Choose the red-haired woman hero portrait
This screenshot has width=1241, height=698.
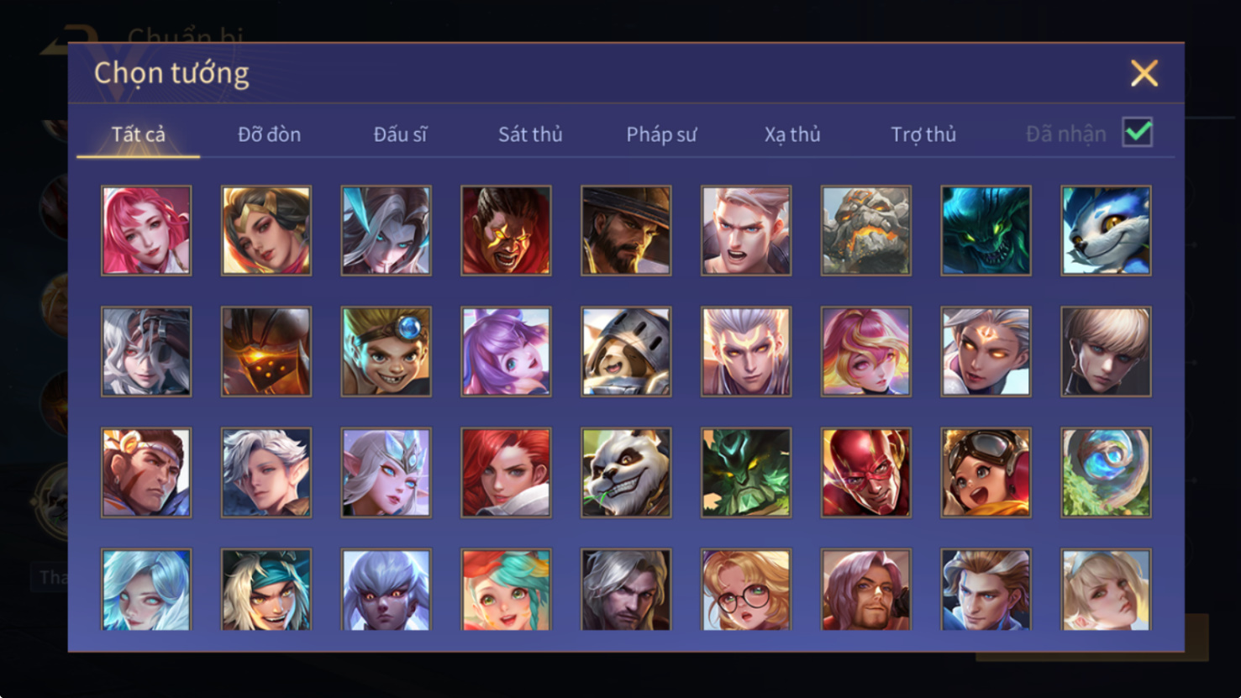click(506, 473)
